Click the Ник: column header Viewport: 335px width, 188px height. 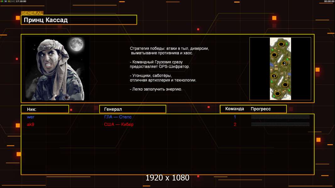click(45, 109)
